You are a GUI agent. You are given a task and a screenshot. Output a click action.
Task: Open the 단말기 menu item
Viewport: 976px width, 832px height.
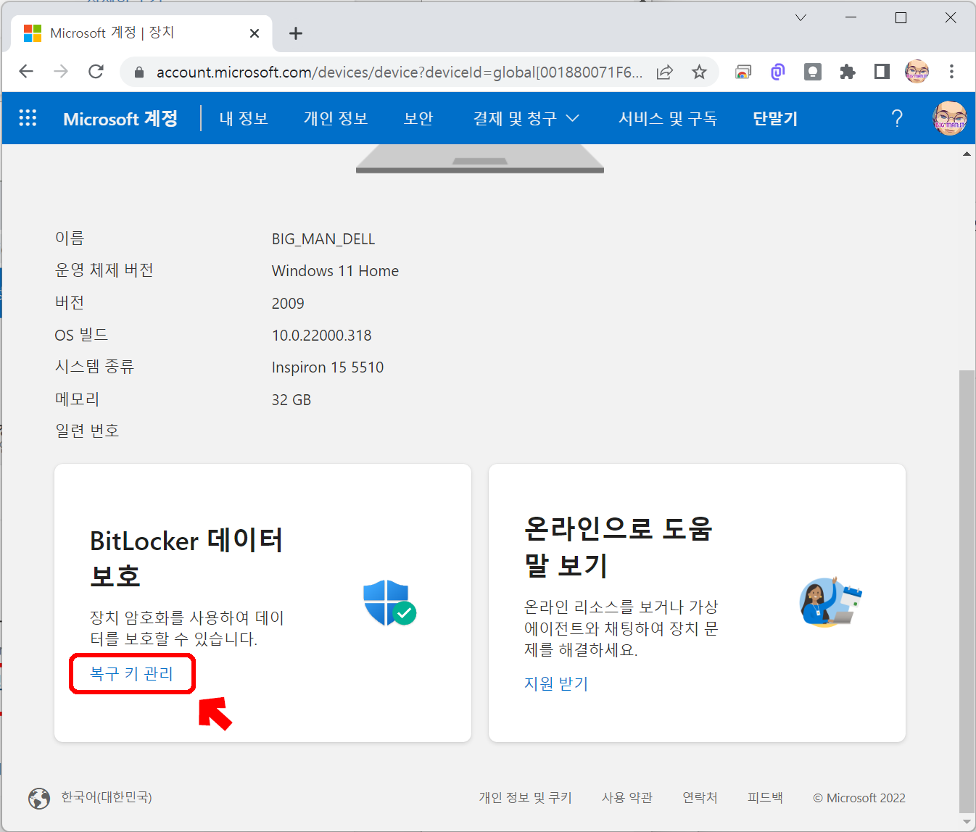tap(775, 118)
